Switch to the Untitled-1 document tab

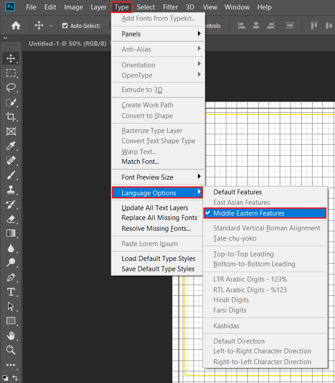(x=67, y=44)
